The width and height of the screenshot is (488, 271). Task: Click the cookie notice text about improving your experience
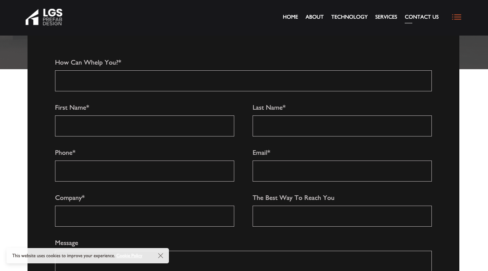tap(63, 256)
